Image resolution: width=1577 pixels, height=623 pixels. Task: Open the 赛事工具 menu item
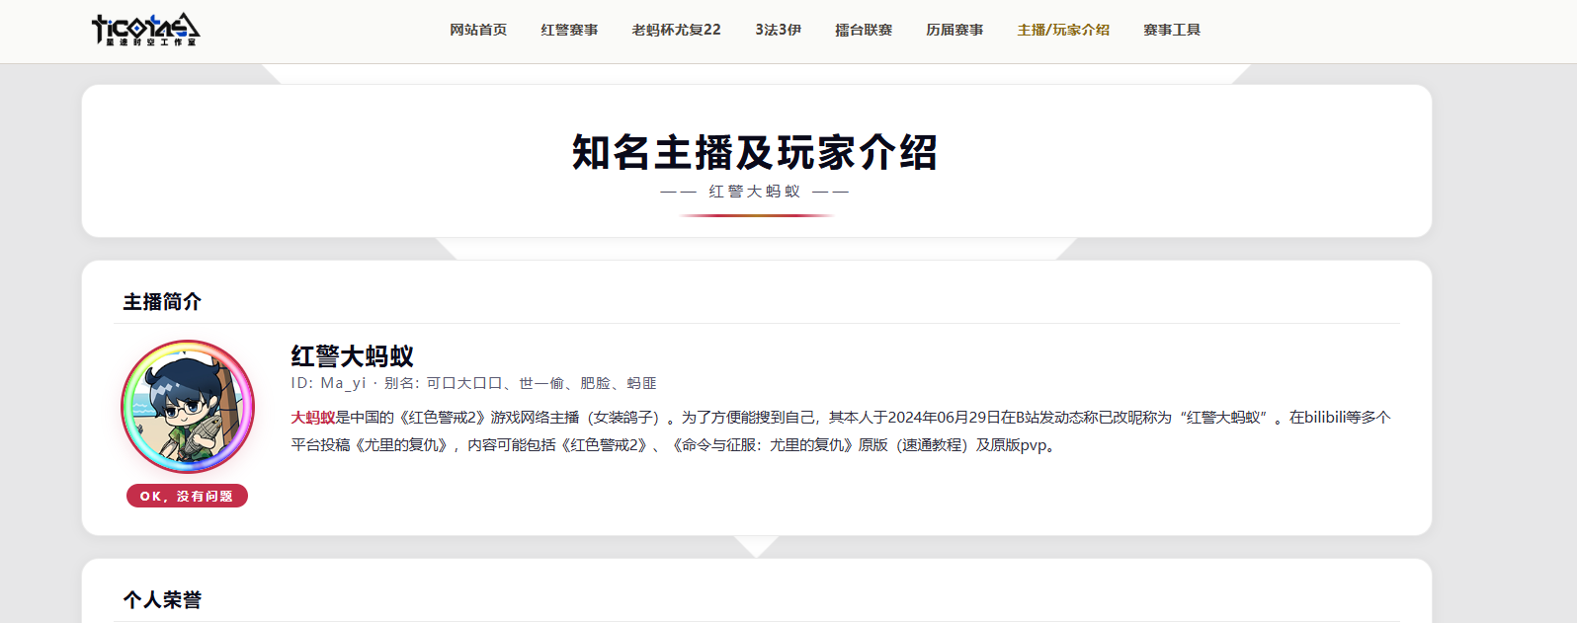(1172, 30)
